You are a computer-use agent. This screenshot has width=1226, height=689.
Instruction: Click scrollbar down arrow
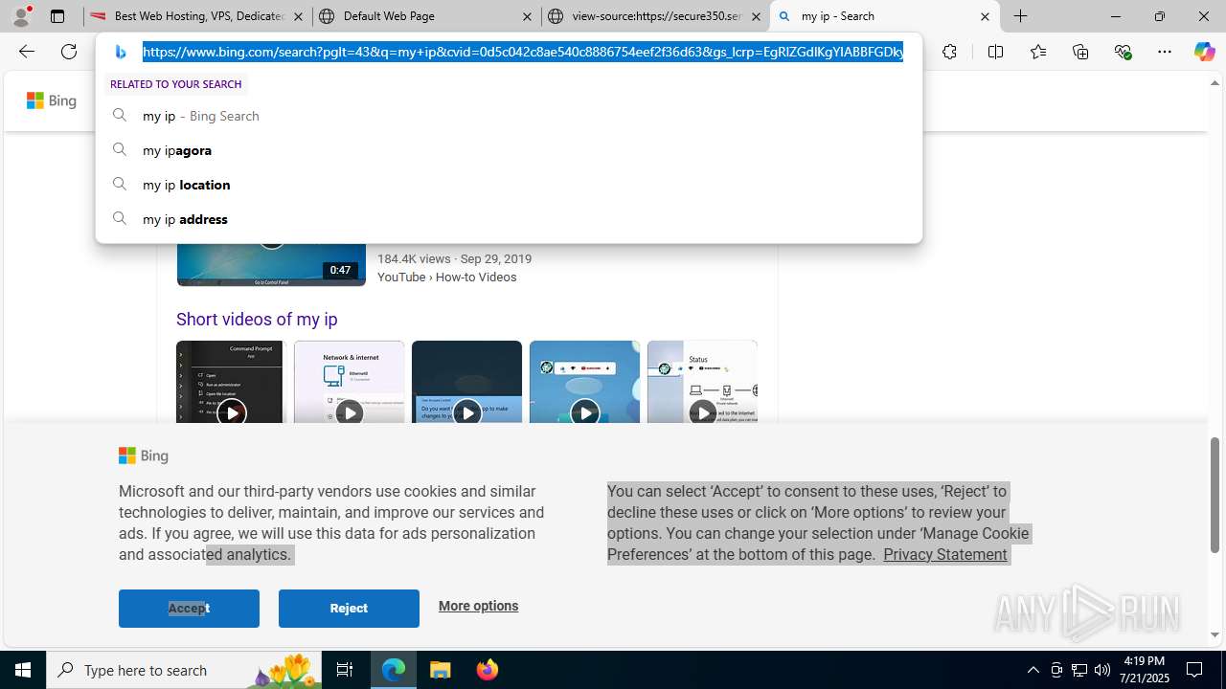[x=1215, y=634]
